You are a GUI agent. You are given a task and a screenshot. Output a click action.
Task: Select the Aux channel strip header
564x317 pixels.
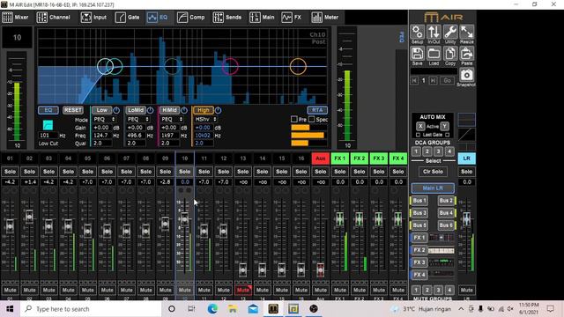point(321,158)
